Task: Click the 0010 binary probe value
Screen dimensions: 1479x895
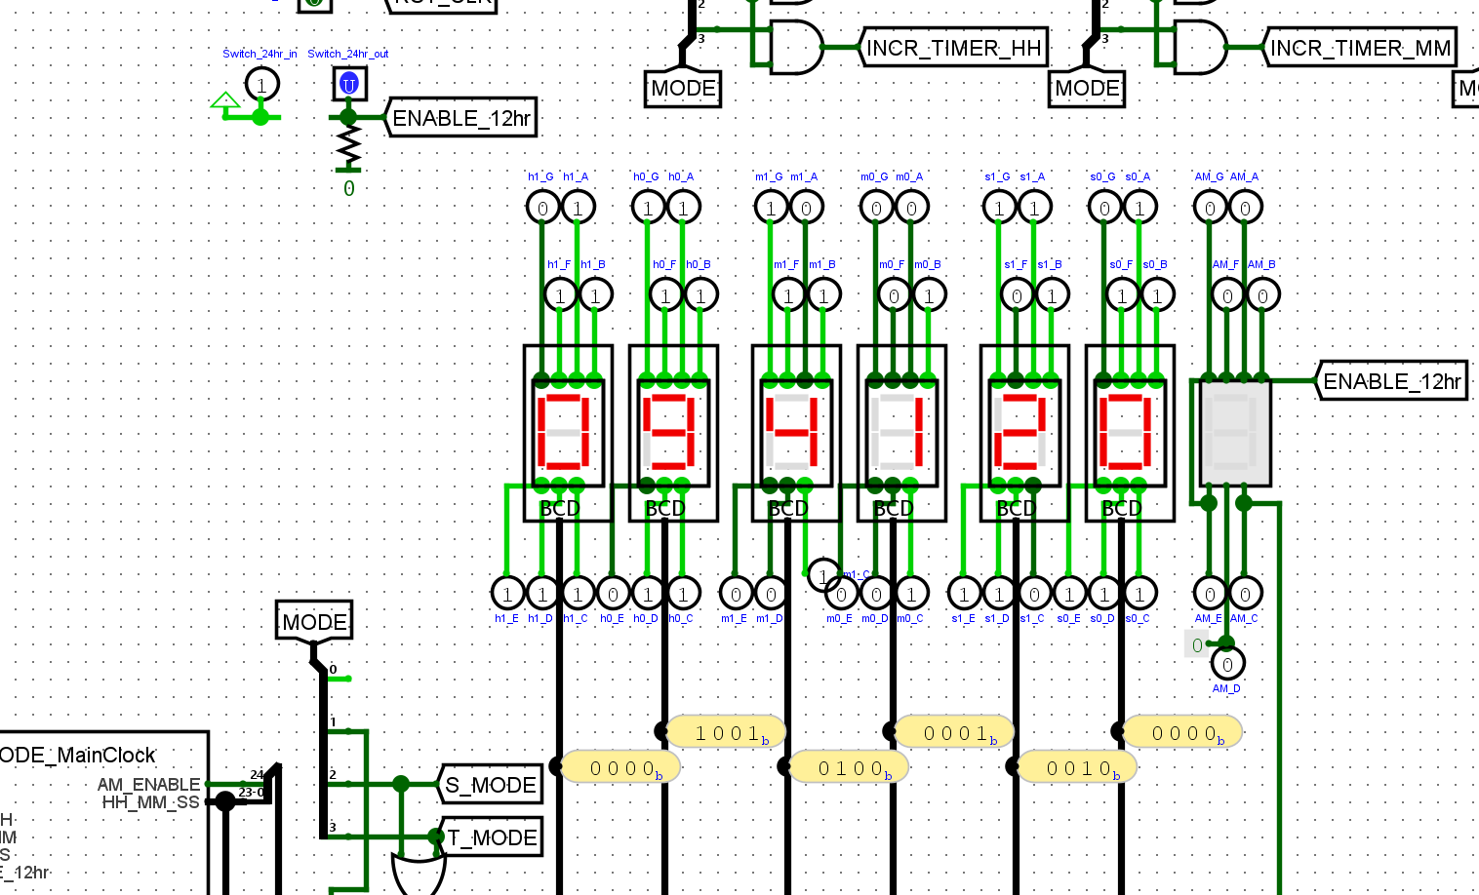Action: tap(1078, 768)
